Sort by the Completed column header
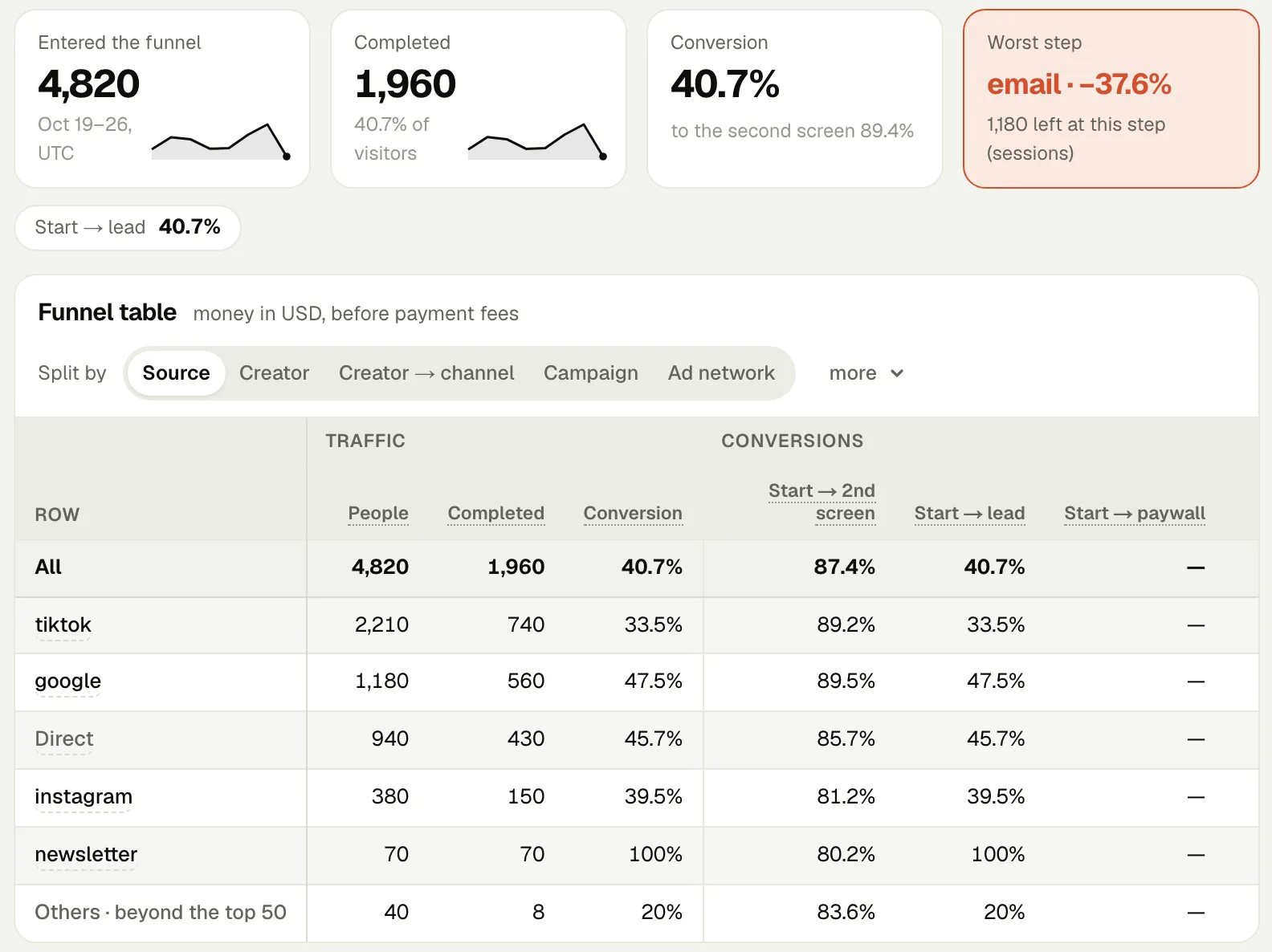 click(496, 513)
